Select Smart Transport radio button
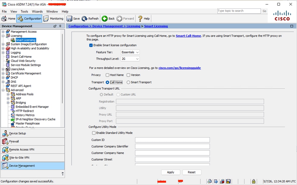297x185 pixels. [x=128, y=82]
